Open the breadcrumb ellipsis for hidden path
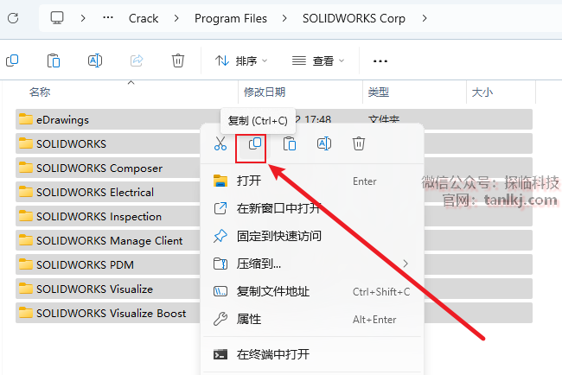This screenshot has width=562, height=375. point(108,17)
